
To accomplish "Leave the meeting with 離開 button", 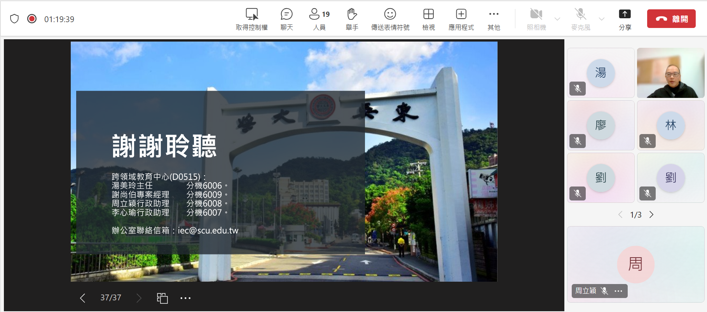I will pos(671,19).
